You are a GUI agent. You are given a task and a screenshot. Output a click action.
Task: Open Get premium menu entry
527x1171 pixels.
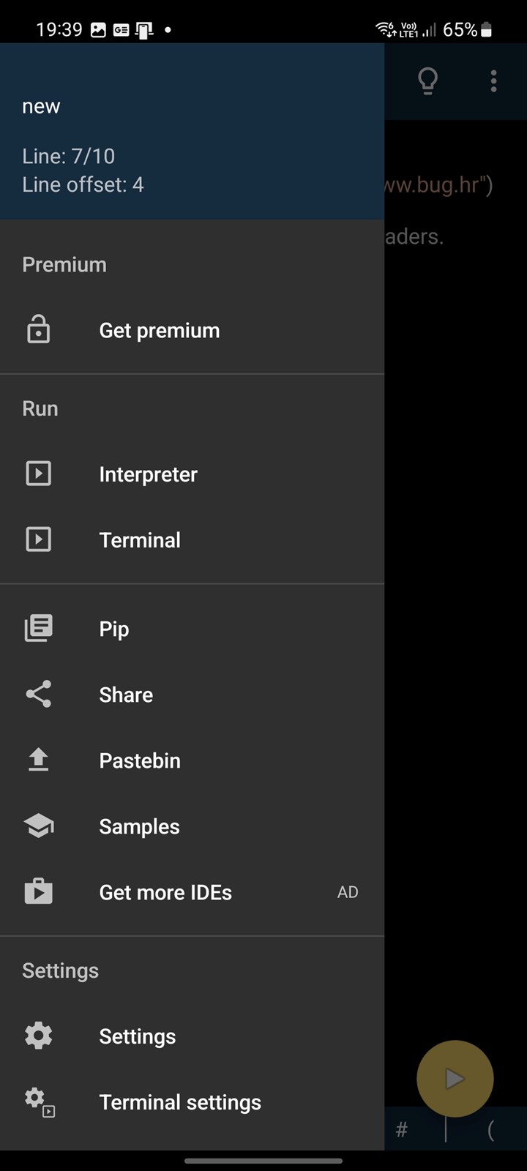(x=160, y=331)
